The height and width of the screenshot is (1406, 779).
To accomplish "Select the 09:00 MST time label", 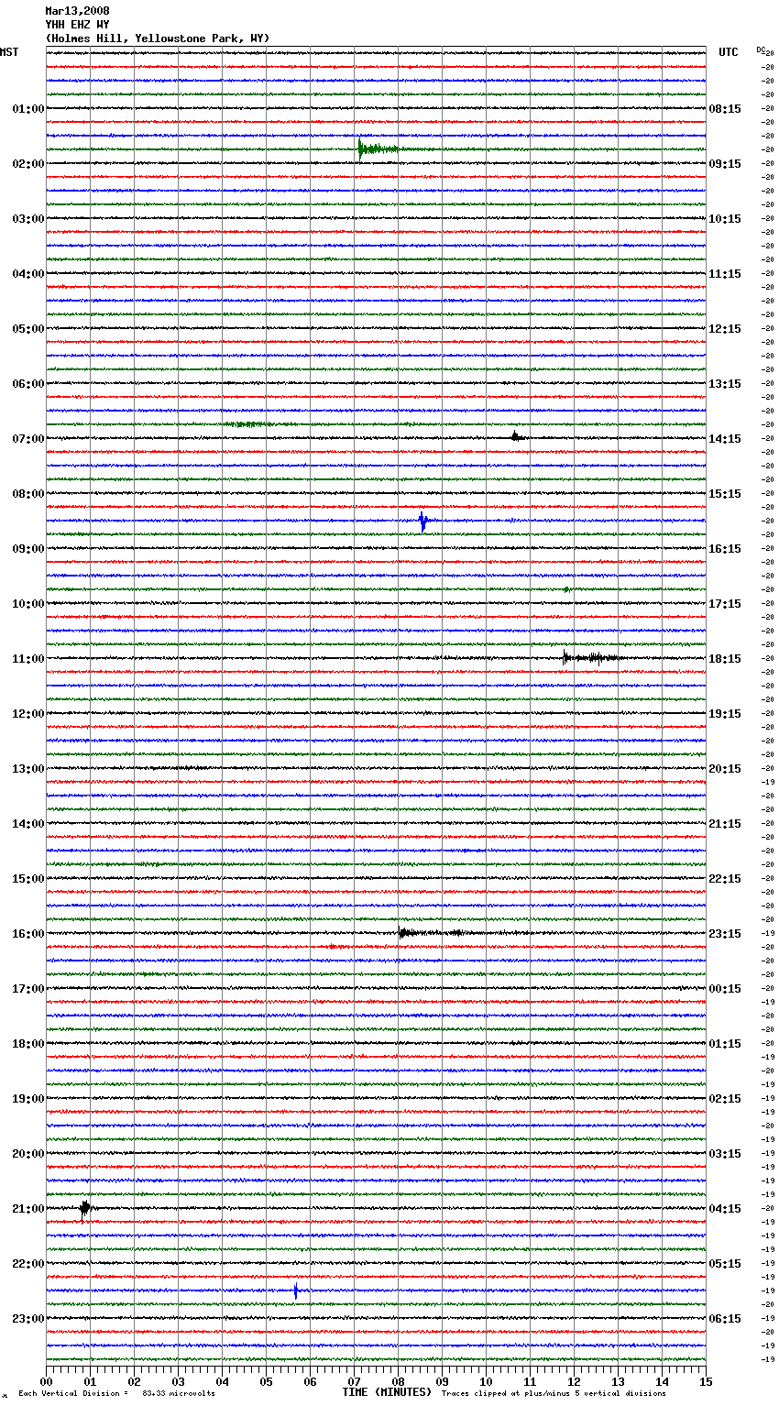I will click(27, 549).
